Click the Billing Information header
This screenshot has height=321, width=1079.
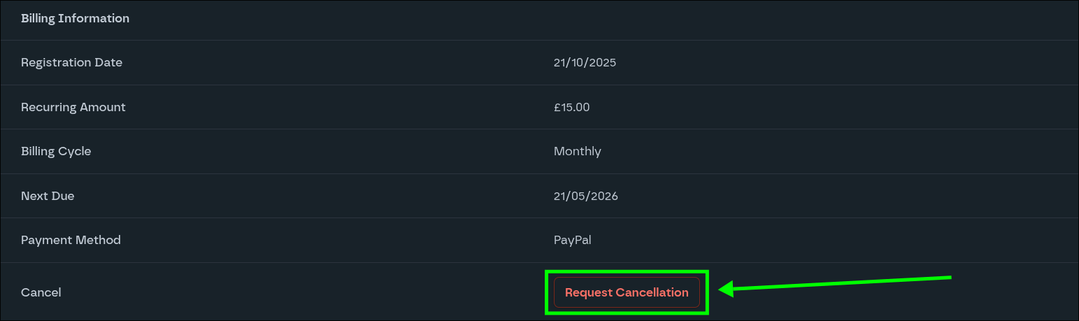(75, 18)
